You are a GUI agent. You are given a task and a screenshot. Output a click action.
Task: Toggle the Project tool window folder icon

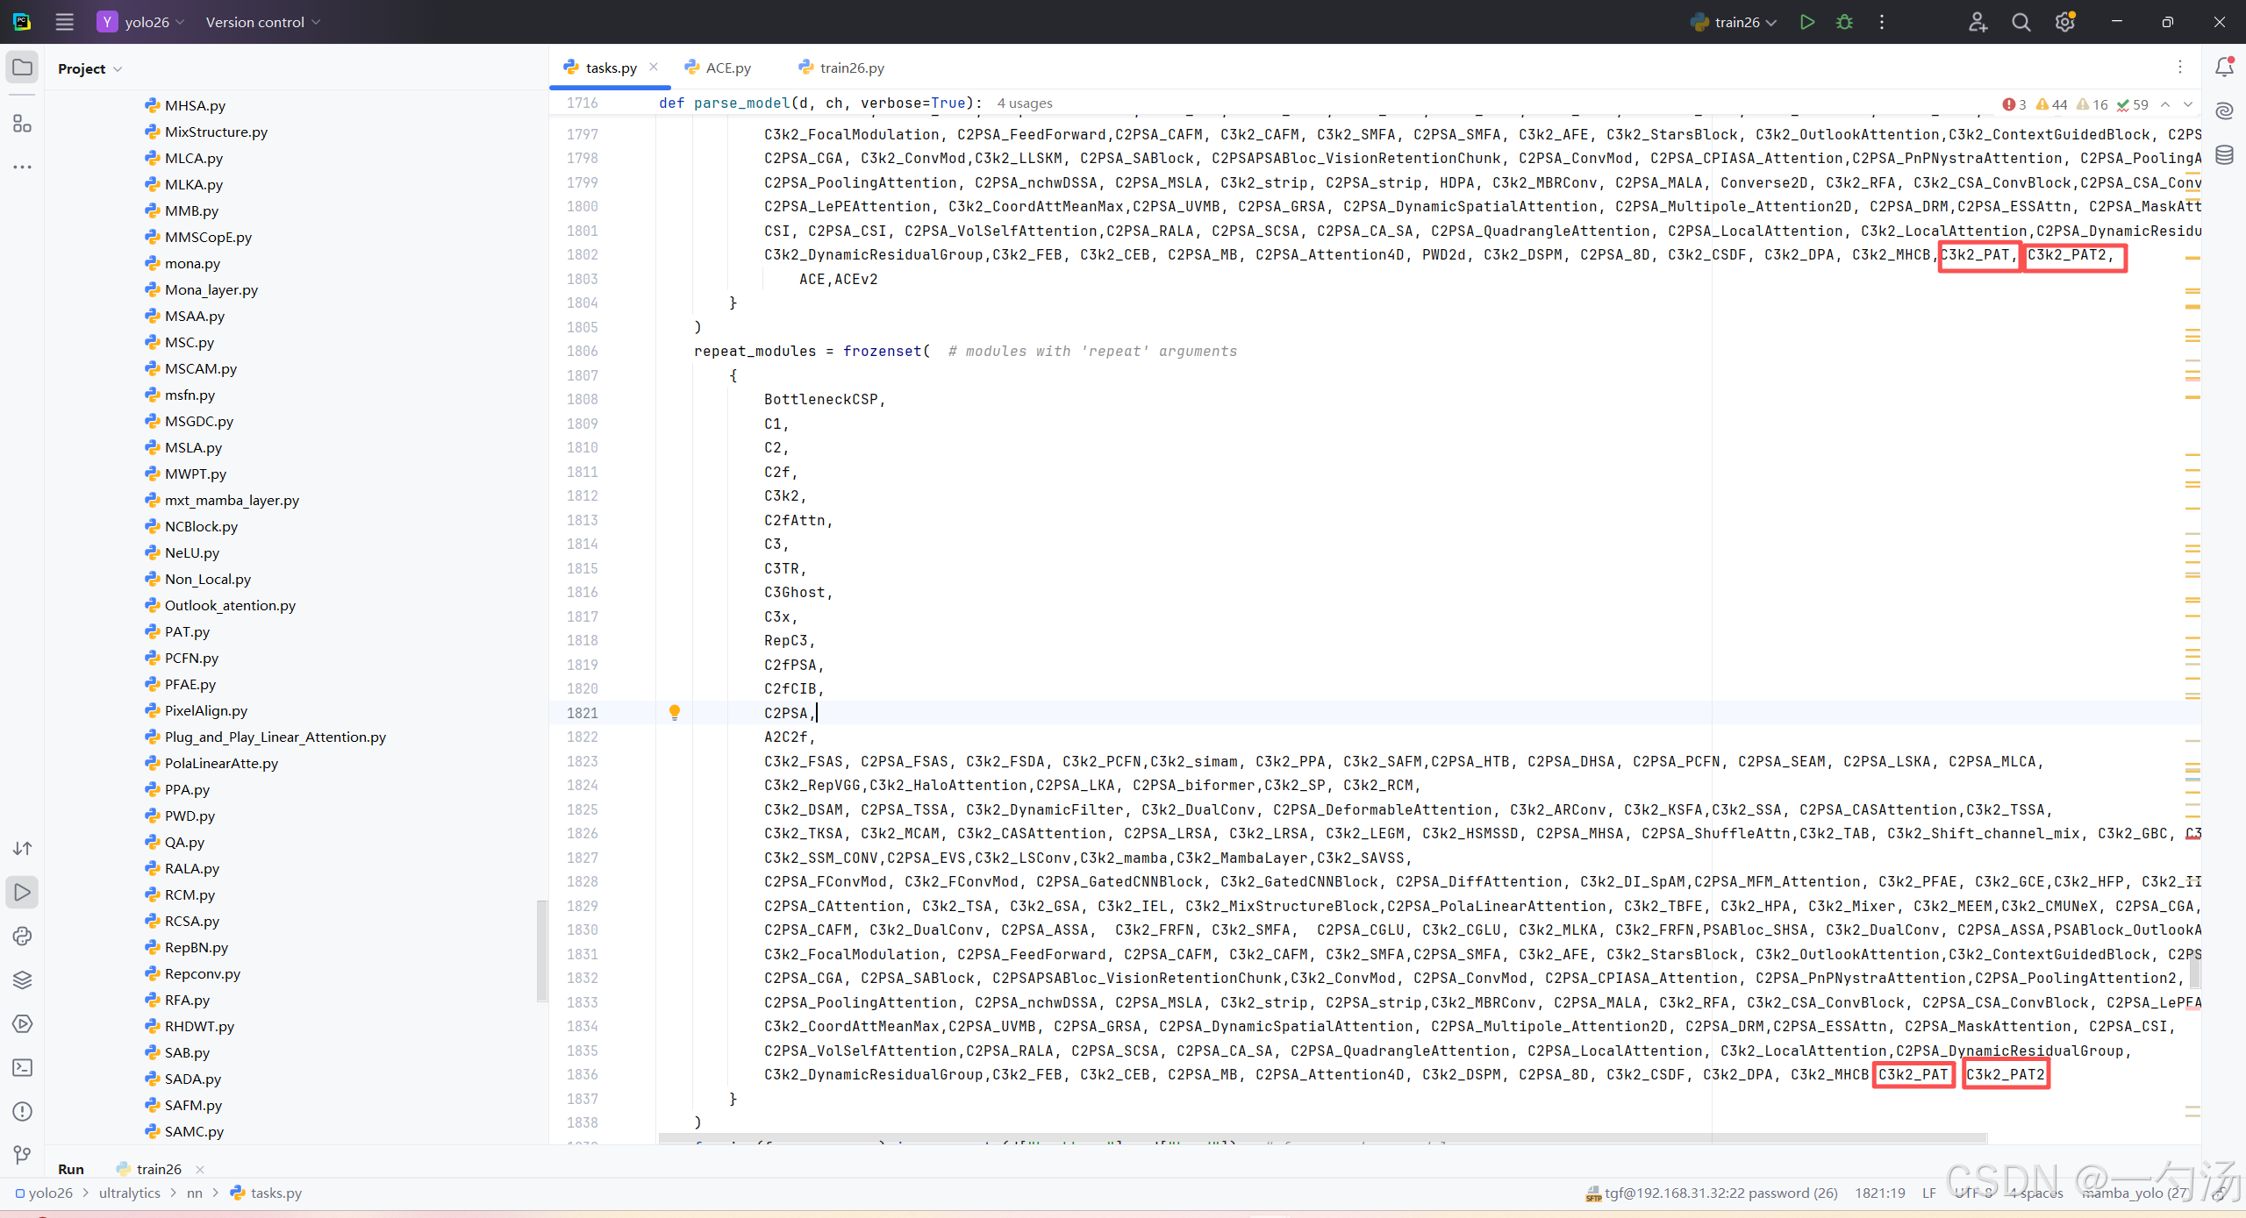point(23,68)
